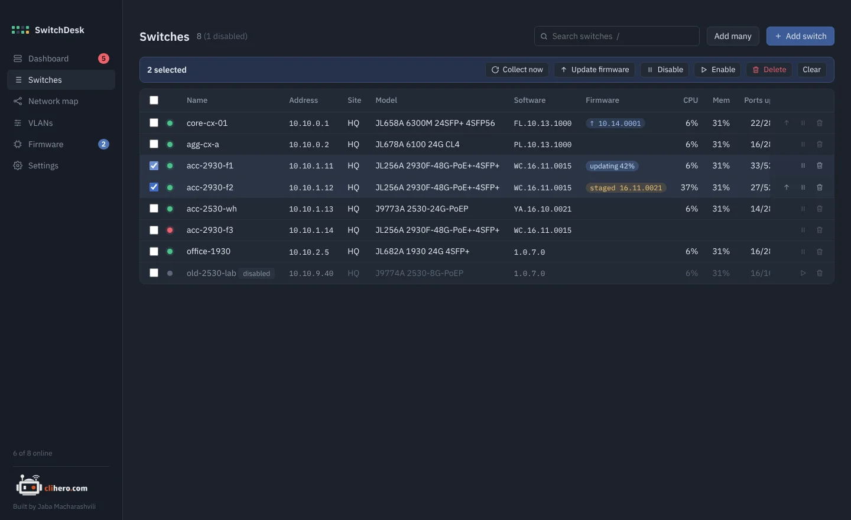
Task: Tick the checkbox for office-1930
Action: pyautogui.click(x=154, y=252)
